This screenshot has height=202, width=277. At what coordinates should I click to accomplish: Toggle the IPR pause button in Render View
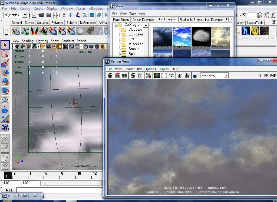click(x=260, y=76)
